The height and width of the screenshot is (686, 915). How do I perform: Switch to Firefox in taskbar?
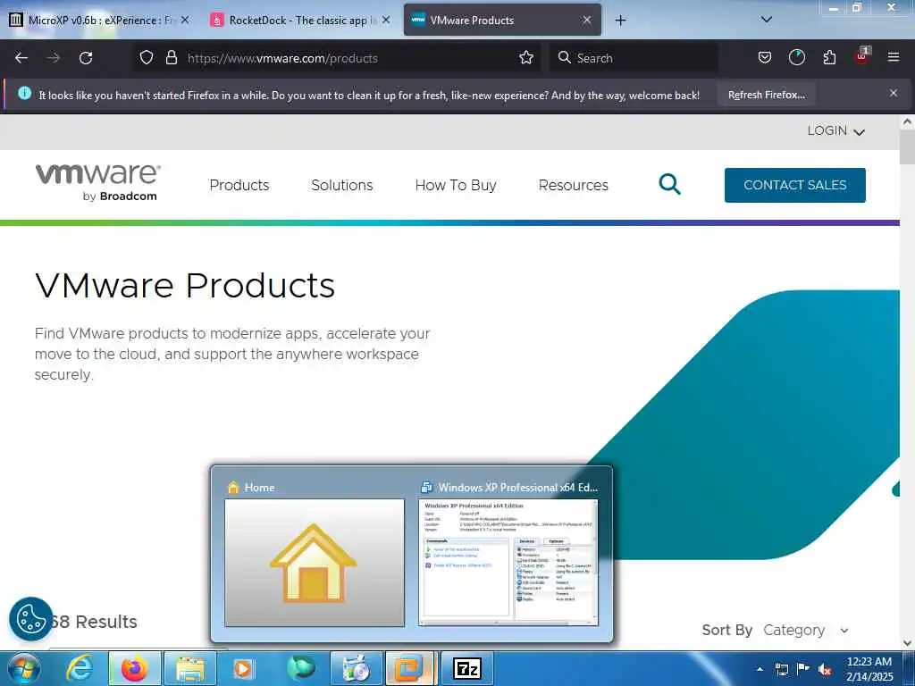coord(134,668)
